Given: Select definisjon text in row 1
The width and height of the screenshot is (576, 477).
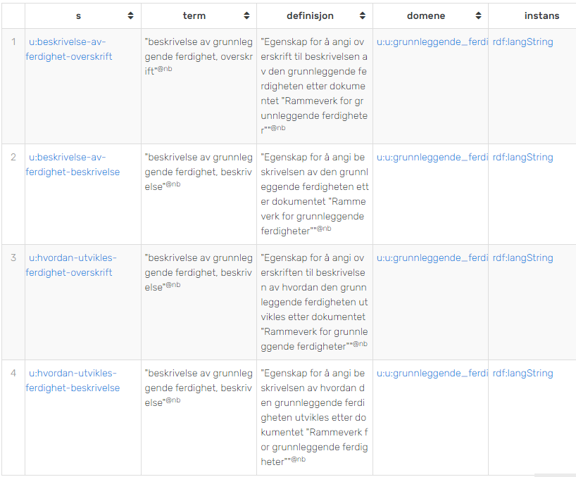Looking at the screenshot, I should (x=314, y=86).
